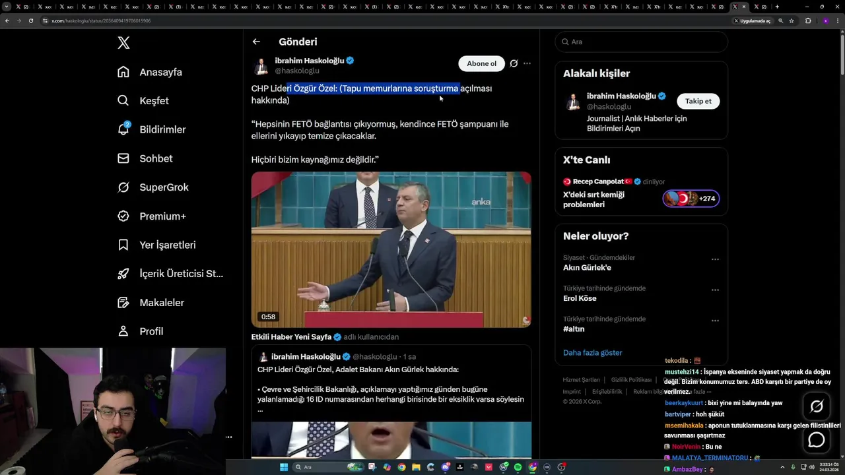Open Yer İşaretleri bookmarks
Screen dimensions: 845x475
[156, 245]
